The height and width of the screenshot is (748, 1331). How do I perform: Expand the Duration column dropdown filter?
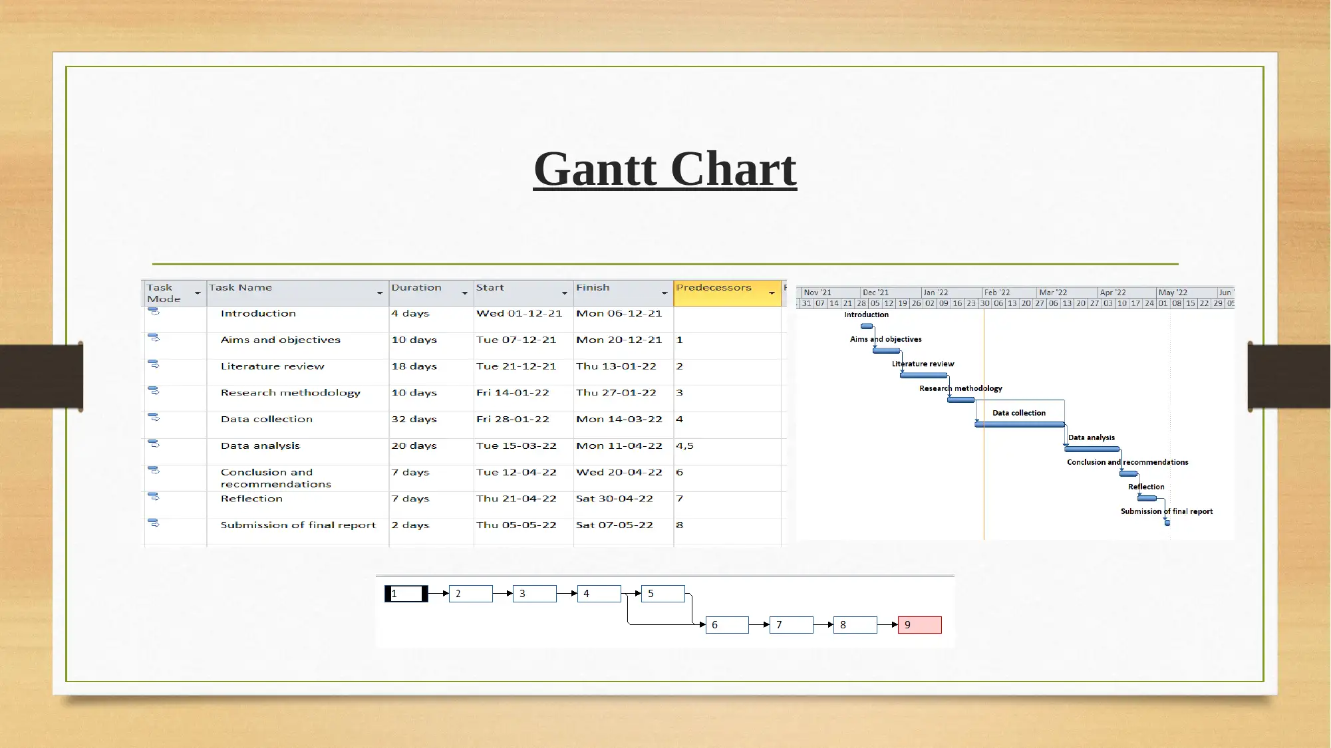click(464, 294)
